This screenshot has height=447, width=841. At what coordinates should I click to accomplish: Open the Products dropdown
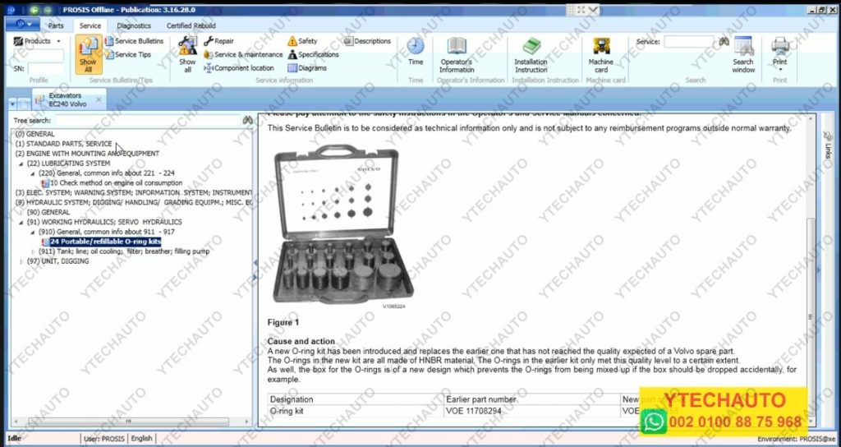click(37, 41)
